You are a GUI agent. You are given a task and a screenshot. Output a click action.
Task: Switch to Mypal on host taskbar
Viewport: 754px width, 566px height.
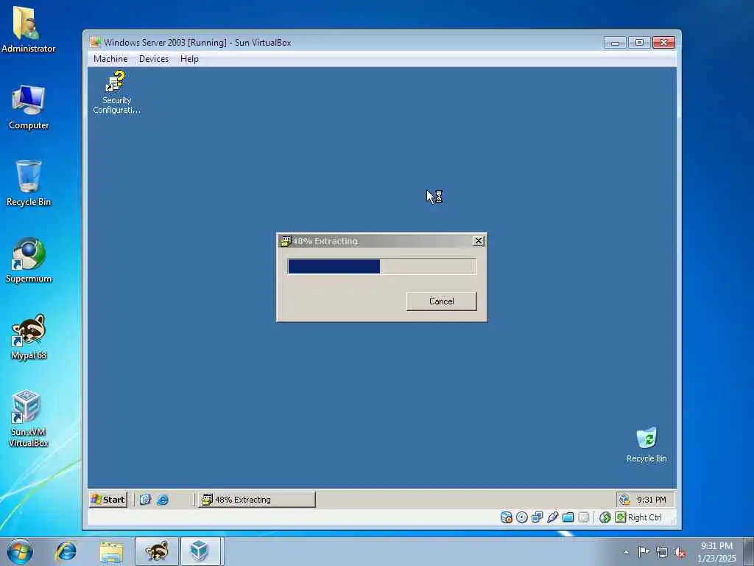(x=157, y=551)
